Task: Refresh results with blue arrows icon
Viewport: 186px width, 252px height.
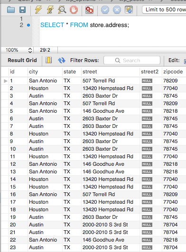Action: (x=62, y=61)
